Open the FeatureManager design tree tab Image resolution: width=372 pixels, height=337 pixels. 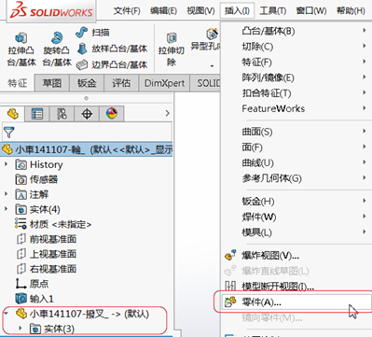click(x=12, y=114)
